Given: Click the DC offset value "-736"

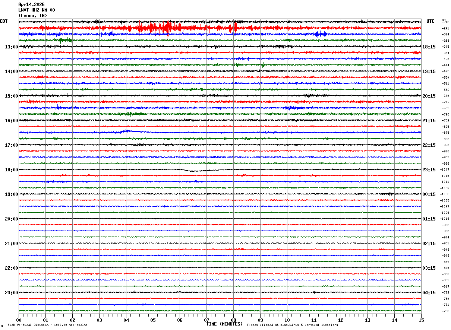Looking at the screenshot, I should coord(445,311).
